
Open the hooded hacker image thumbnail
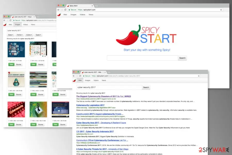coord(16,79)
